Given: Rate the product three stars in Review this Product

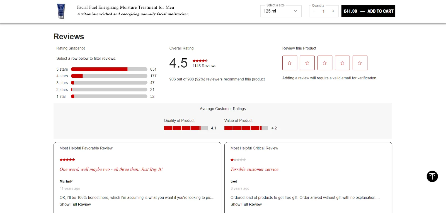Looking at the screenshot, I should pyautogui.click(x=325, y=63).
